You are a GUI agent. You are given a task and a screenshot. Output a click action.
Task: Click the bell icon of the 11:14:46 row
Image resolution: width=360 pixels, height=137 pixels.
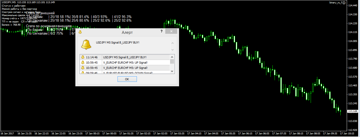pos(83,57)
